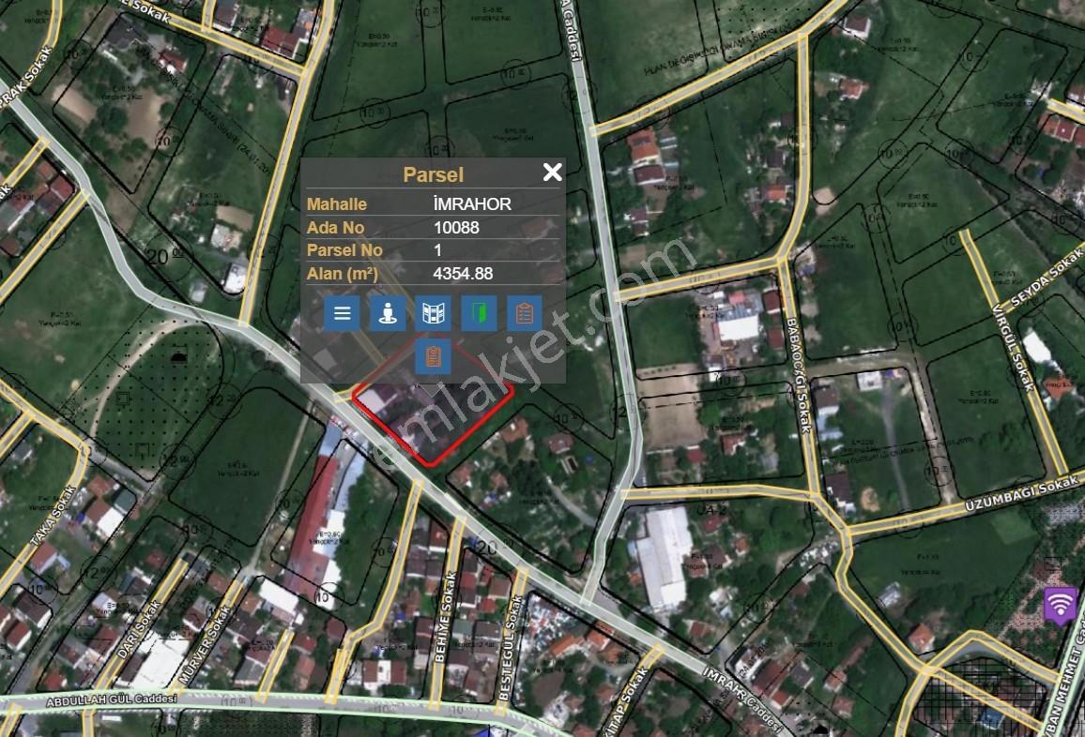Click the ÜZÜMBAĞI Sokak street label

pos(1022,491)
